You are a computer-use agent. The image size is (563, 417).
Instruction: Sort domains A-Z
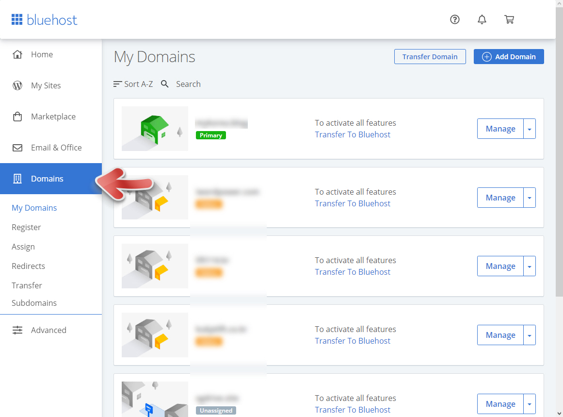coord(133,84)
